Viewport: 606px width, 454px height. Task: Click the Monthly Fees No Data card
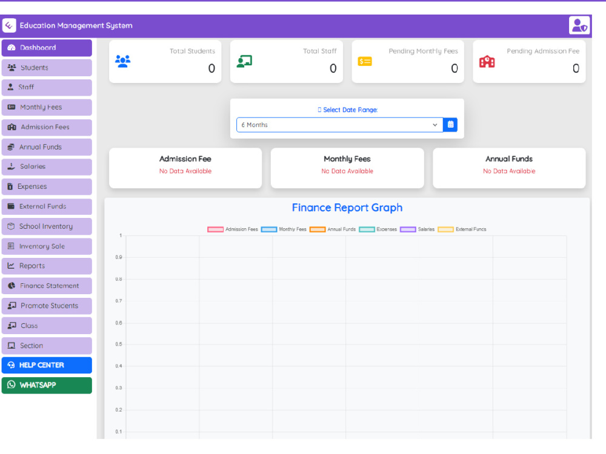click(x=347, y=168)
